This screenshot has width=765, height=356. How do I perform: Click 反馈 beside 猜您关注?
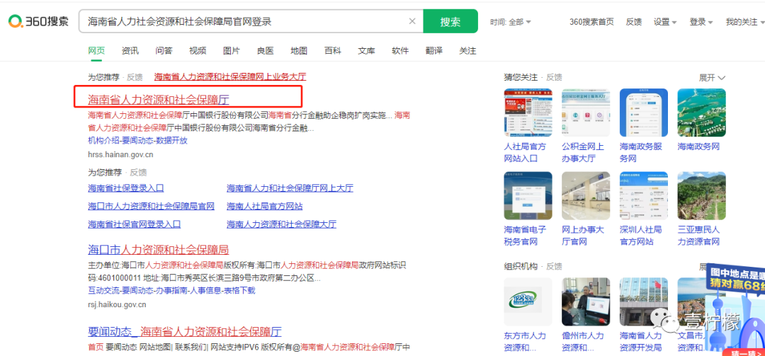[x=554, y=77]
